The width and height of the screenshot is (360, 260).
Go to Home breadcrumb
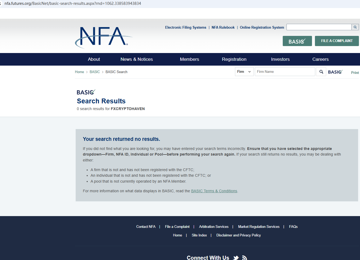click(x=79, y=72)
